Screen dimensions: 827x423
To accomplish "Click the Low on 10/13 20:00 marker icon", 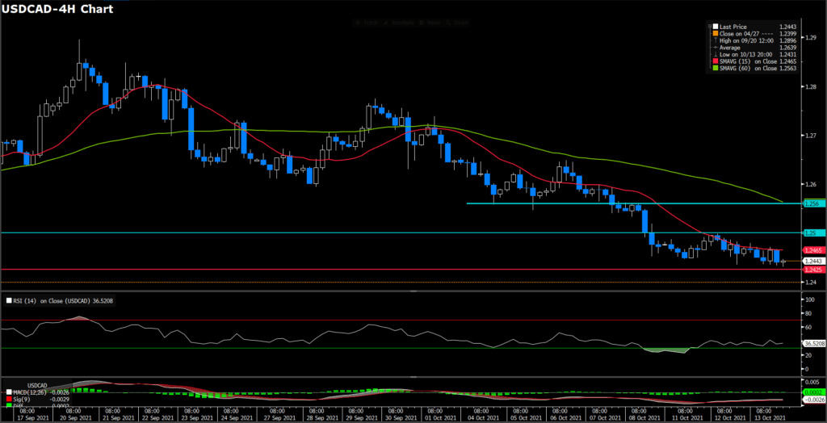I will click(716, 54).
